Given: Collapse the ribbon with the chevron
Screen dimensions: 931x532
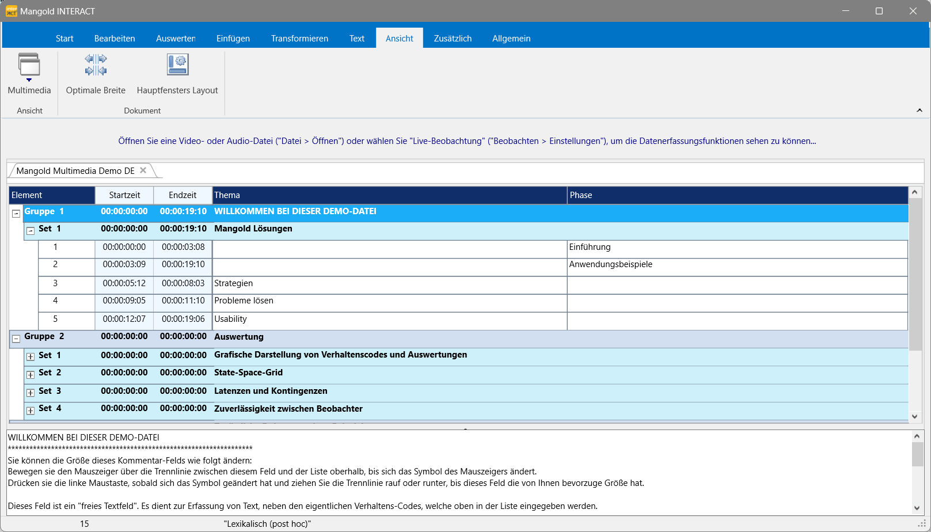Looking at the screenshot, I should (x=919, y=110).
